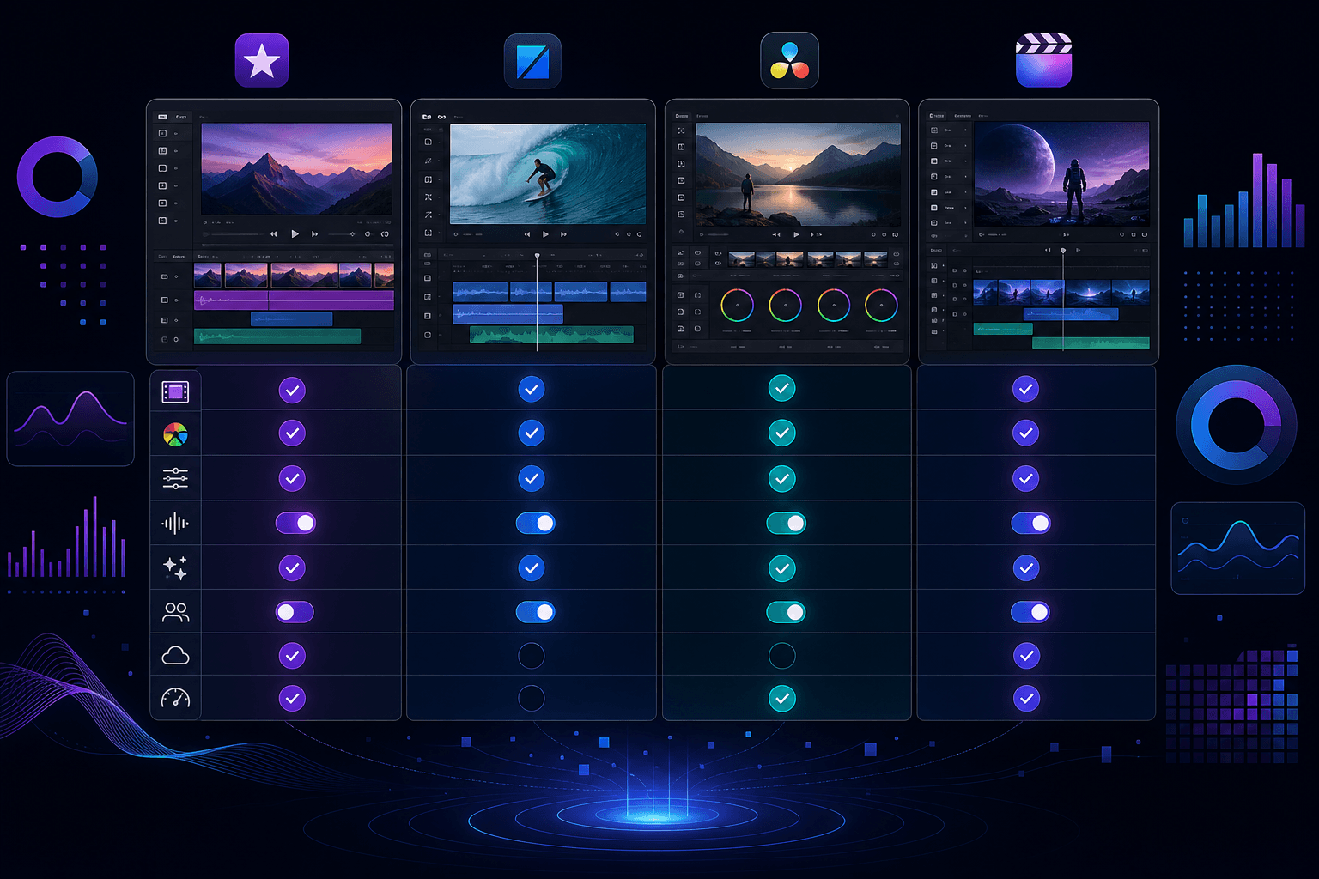Adjust first color wheel in lake editor
The width and height of the screenshot is (1319, 879).
[737, 306]
